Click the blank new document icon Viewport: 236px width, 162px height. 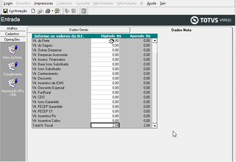[33, 11]
